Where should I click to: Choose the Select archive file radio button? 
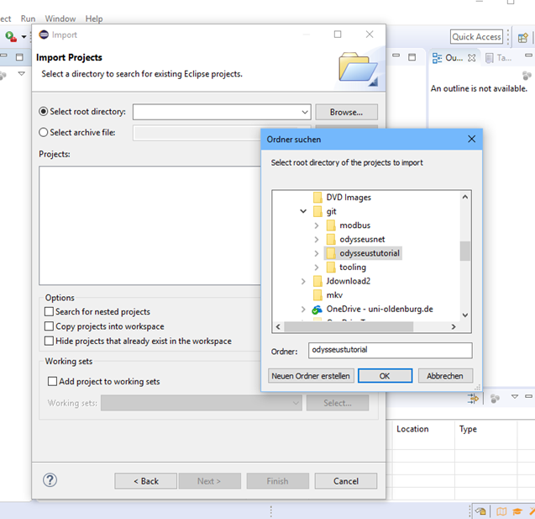coord(44,132)
